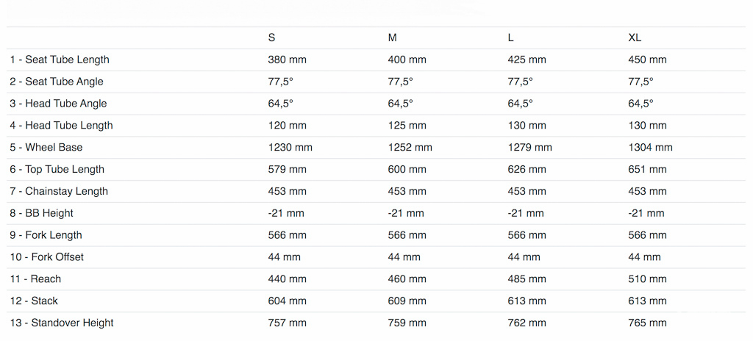753x341 pixels.
Task: Click the XL size column header
Action: tap(635, 37)
